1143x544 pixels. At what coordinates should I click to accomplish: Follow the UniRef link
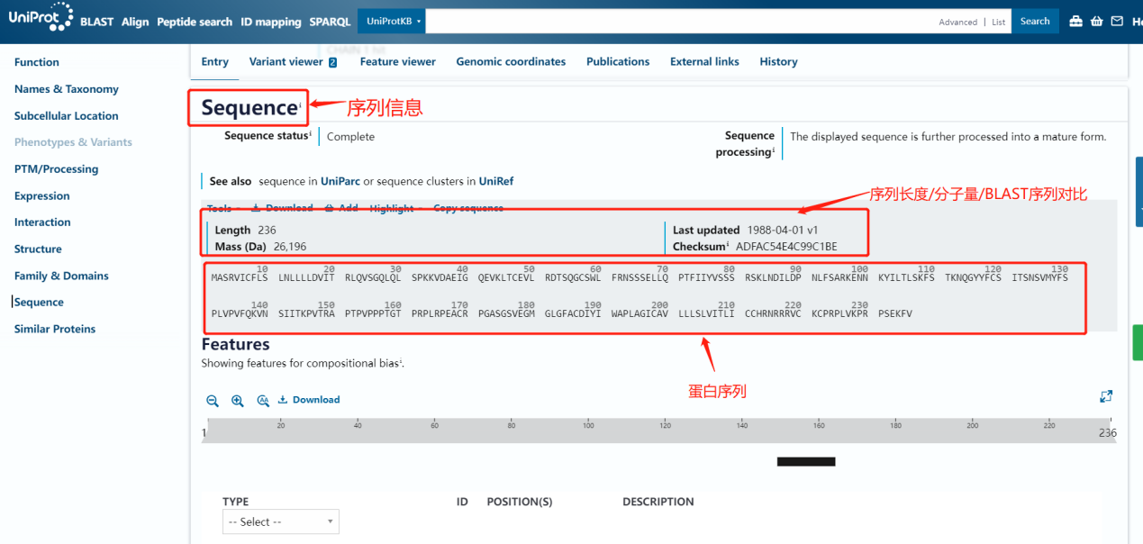pyautogui.click(x=495, y=182)
